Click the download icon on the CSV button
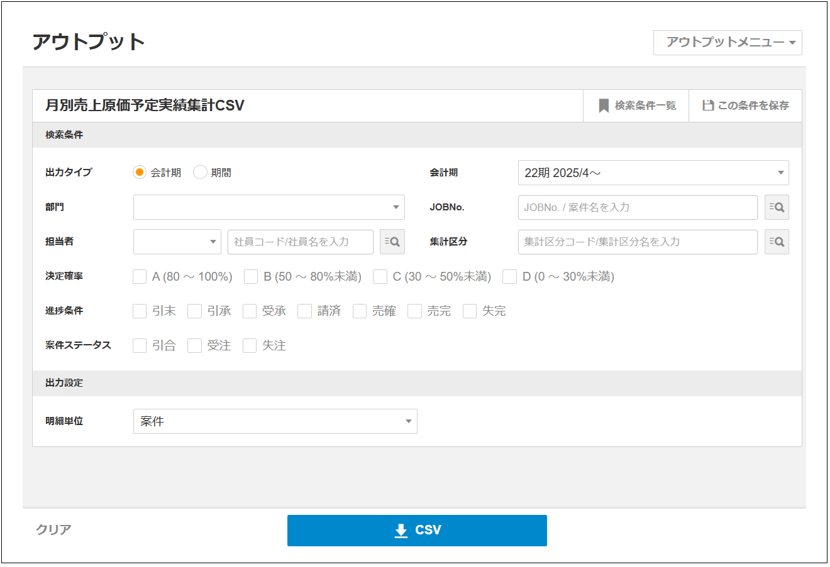The width and height of the screenshot is (830, 567). point(401,531)
